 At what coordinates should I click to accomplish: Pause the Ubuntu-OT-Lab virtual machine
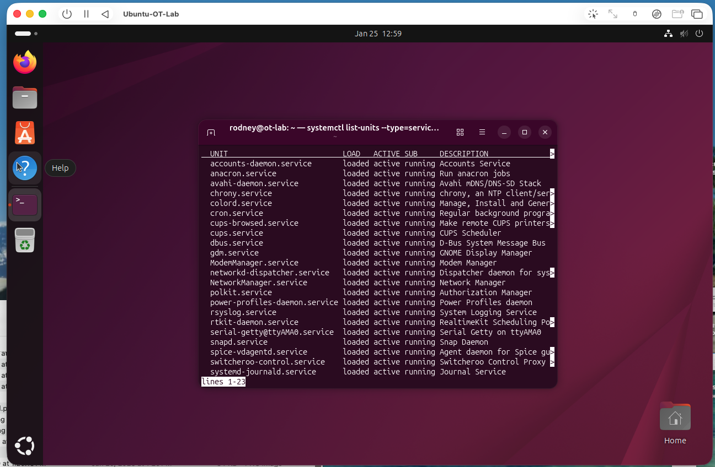87,14
